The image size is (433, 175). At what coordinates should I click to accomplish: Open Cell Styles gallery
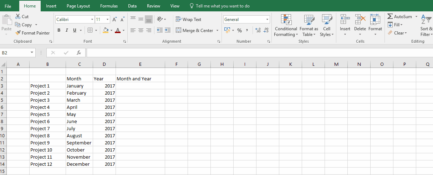327,26
